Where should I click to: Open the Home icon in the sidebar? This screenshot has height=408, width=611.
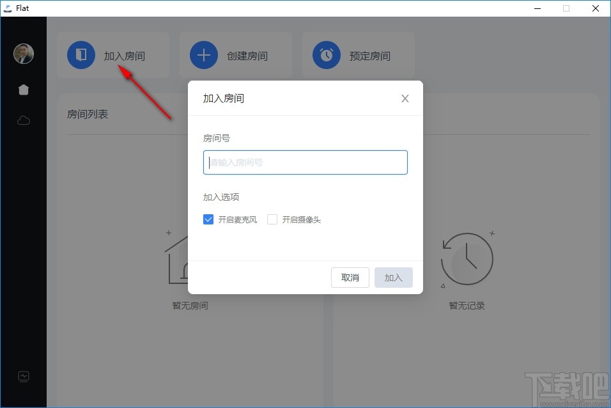23,90
